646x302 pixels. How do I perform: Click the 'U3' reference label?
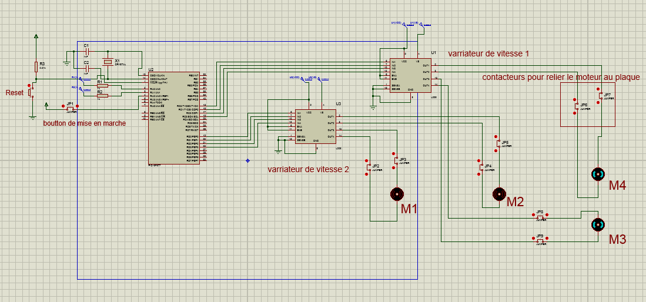(x=338, y=104)
